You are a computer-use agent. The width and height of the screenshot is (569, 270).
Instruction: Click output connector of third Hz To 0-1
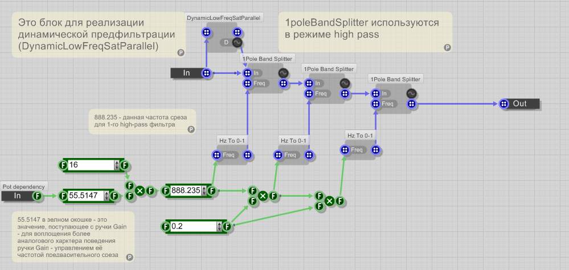(375, 150)
